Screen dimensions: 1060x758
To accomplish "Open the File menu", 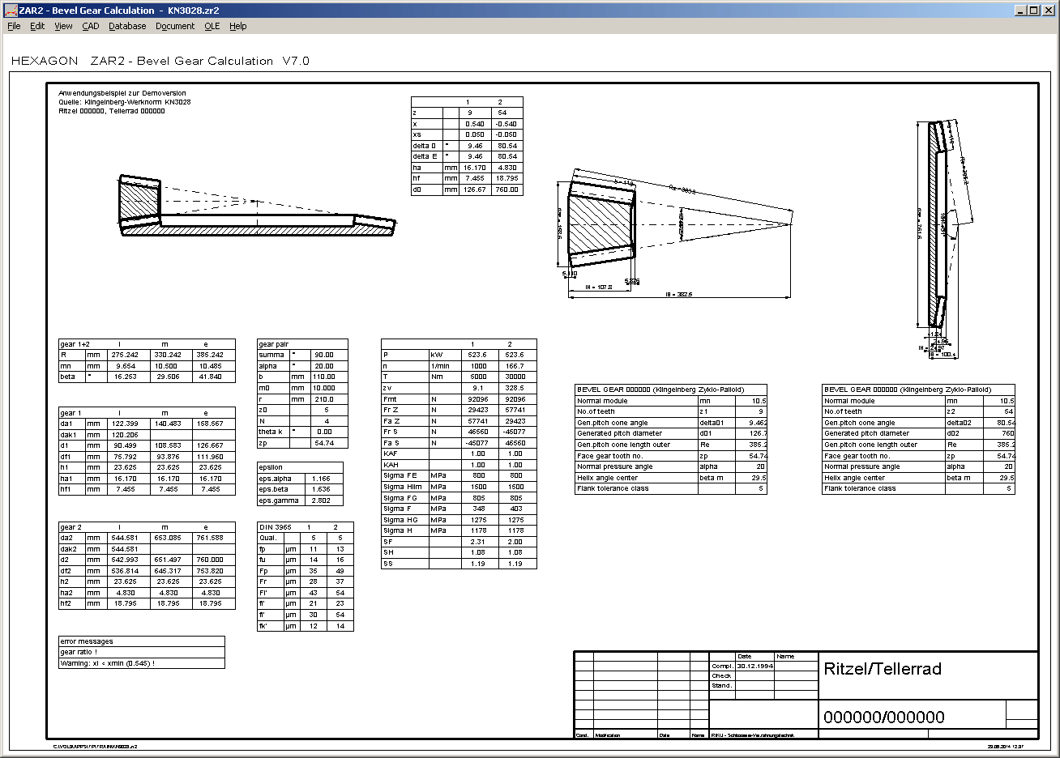I will (x=14, y=26).
